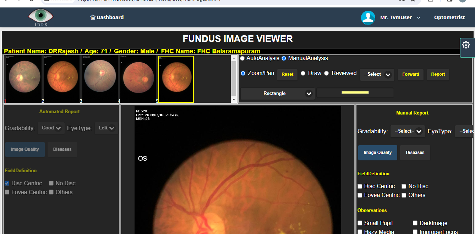Screen dimensions: 475x234
Task: Click the user avatar icon
Action: click(368, 17)
